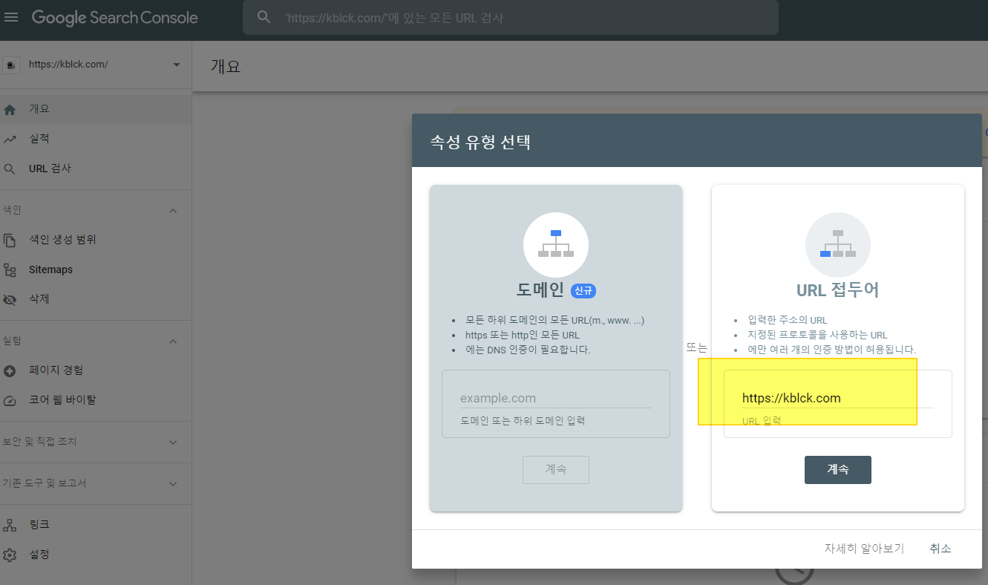988x585 pixels.
Task: Click the URL 접두어 card heading
Action: pyautogui.click(x=838, y=290)
